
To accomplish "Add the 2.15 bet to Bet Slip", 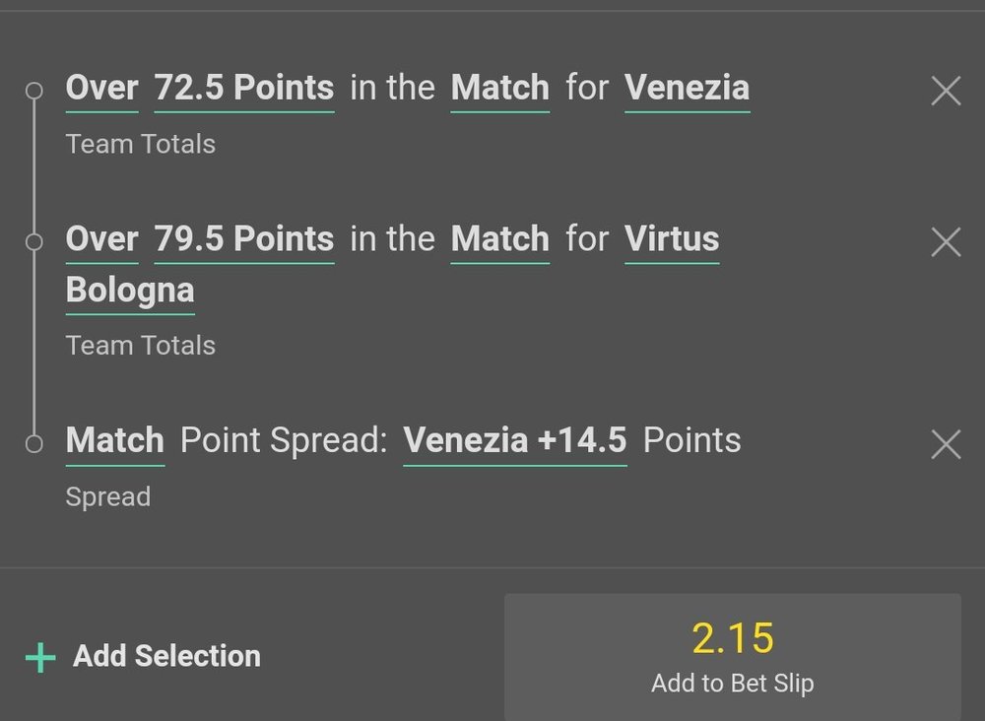I will 732,657.
